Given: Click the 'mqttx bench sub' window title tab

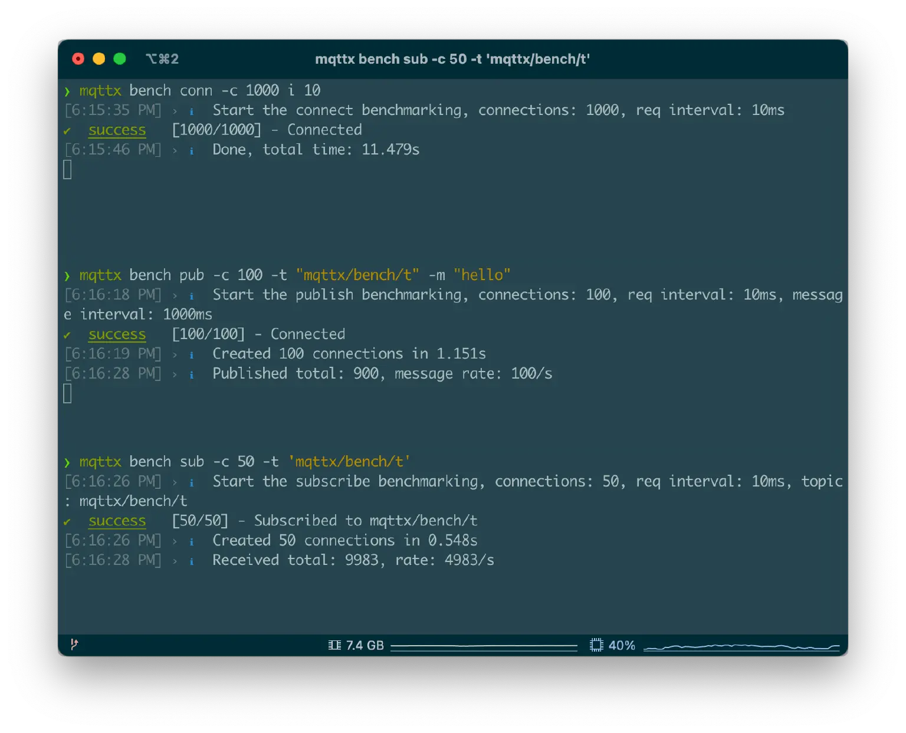Looking at the screenshot, I should point(452,59).
